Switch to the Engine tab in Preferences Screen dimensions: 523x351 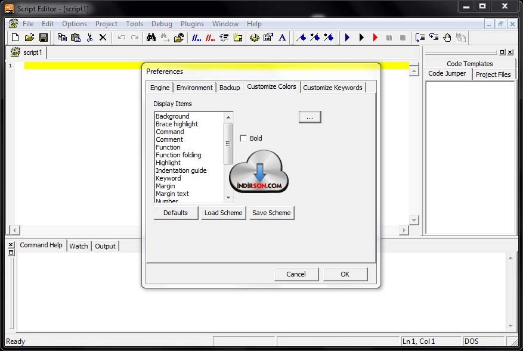click(x=160, y=88)
